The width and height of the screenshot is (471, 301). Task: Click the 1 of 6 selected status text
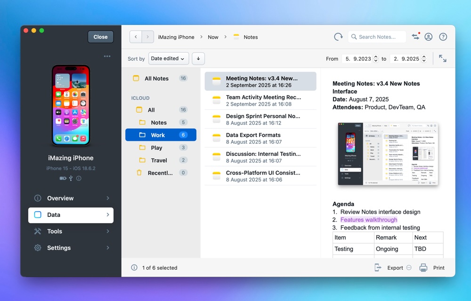(x=160, y=268)
